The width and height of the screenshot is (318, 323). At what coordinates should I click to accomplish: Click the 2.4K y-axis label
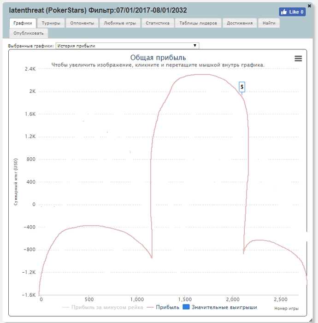30,69
